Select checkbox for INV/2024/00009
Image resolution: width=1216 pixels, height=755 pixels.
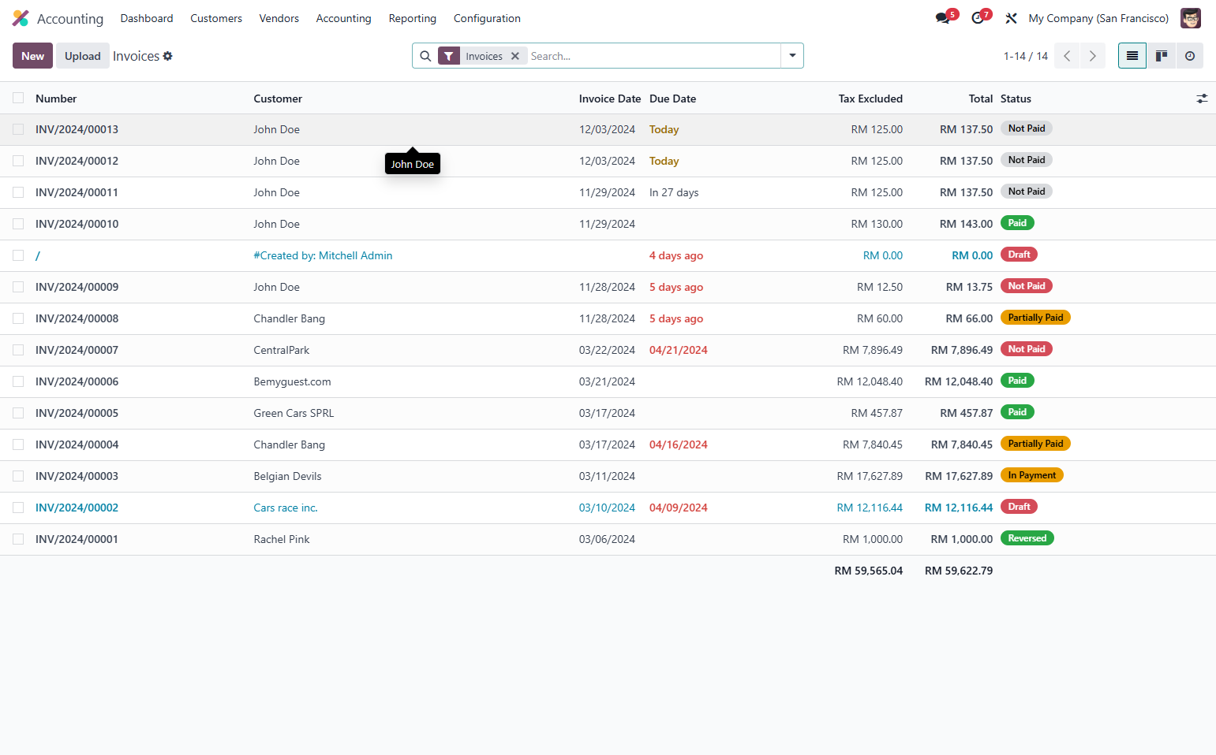pyautogui.click(x=18, y=287)
